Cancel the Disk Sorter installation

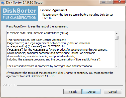[113, 92]
